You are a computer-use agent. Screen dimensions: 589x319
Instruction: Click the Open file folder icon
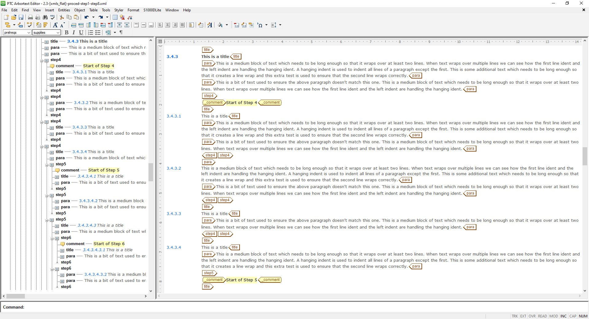point(13,17)
